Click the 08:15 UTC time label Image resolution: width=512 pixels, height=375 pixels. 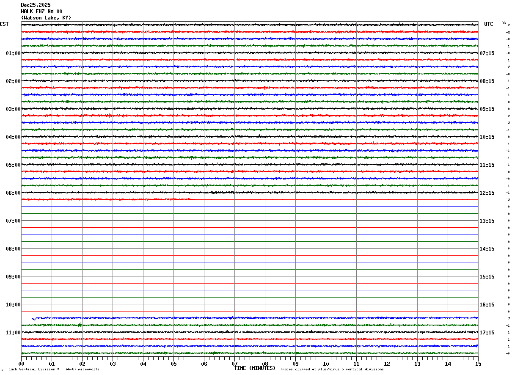(487, 81)
